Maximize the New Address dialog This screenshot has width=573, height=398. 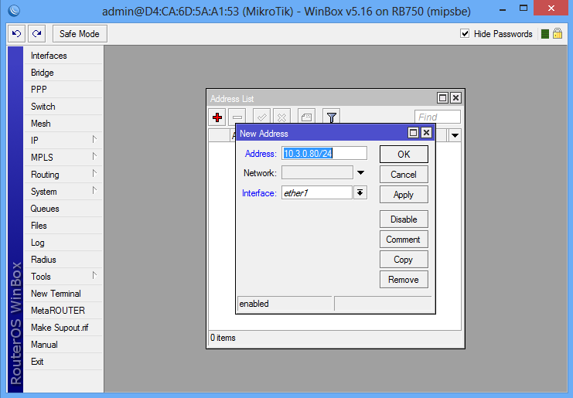tap(413, 133)
